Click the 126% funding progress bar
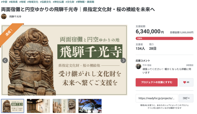 pos(164,38)
